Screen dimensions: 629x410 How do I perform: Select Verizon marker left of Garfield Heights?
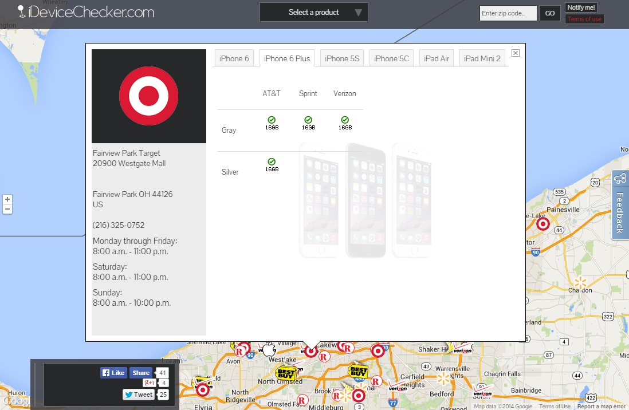pyautogui.click(x=398, y=387)
